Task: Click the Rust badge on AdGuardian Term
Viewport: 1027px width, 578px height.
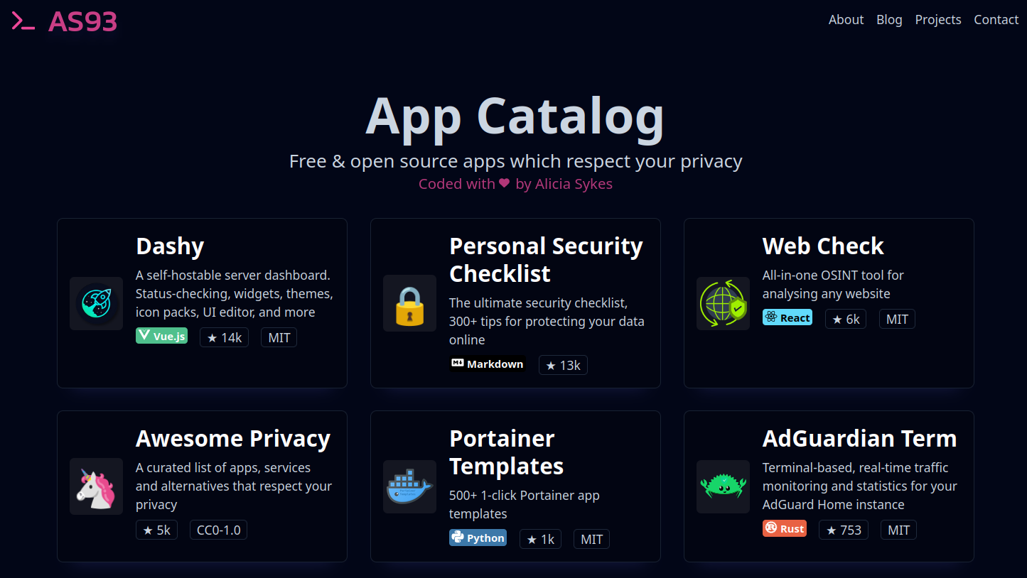Action: point(784,528)
